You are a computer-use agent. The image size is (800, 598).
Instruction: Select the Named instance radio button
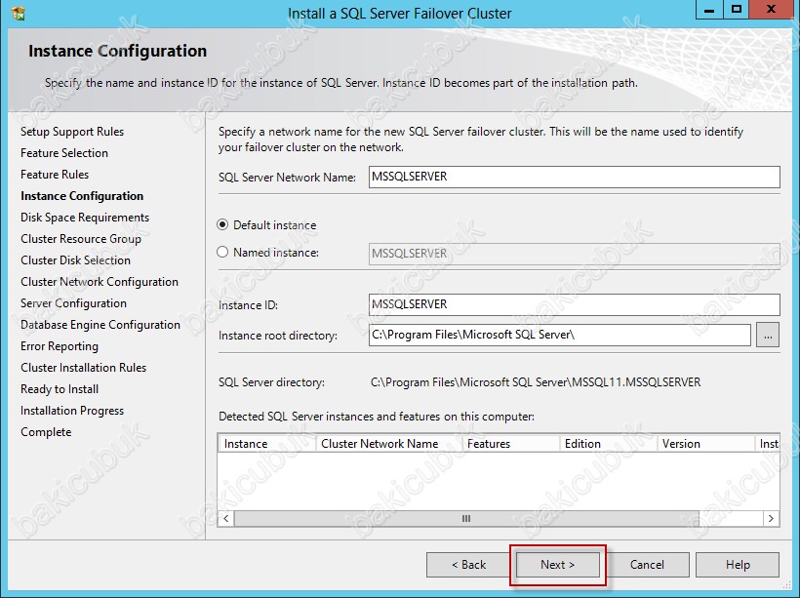[x=222, y=252]
